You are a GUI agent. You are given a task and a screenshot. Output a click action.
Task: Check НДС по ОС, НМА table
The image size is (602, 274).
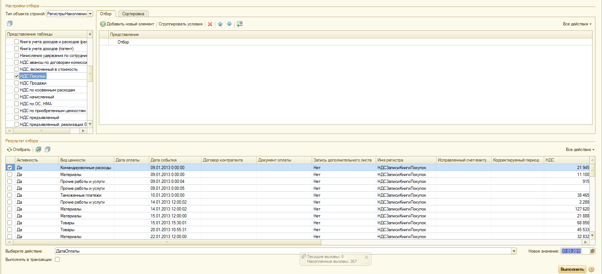click(16, 103)
